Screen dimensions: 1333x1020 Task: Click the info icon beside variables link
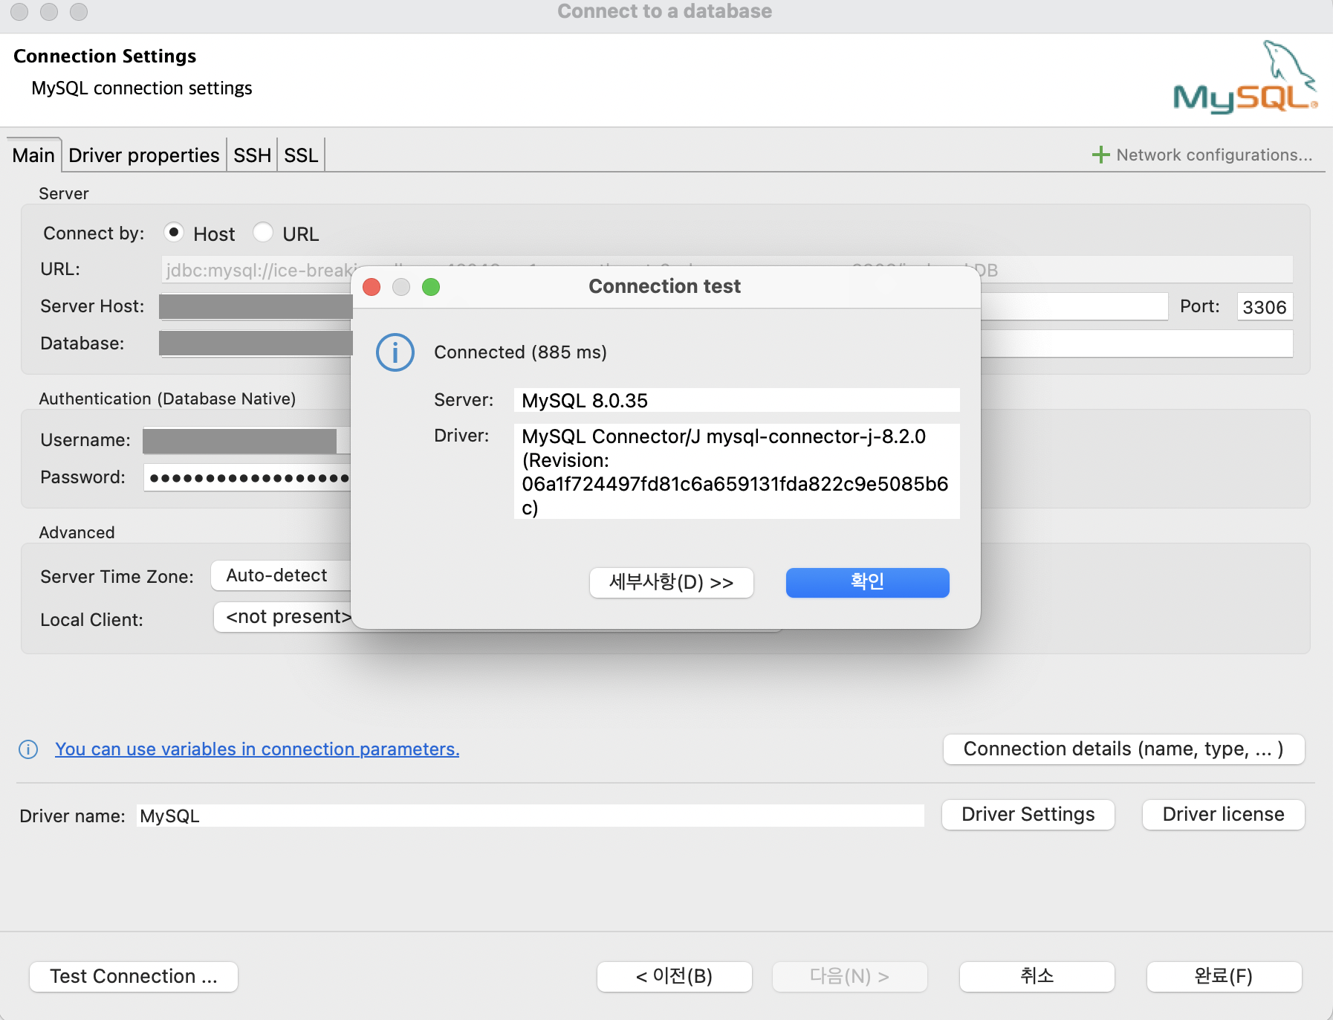[28, 749]
